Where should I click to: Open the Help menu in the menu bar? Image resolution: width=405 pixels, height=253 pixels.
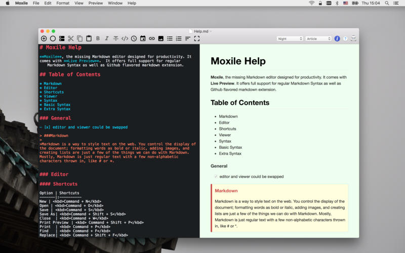click(132, 3)
